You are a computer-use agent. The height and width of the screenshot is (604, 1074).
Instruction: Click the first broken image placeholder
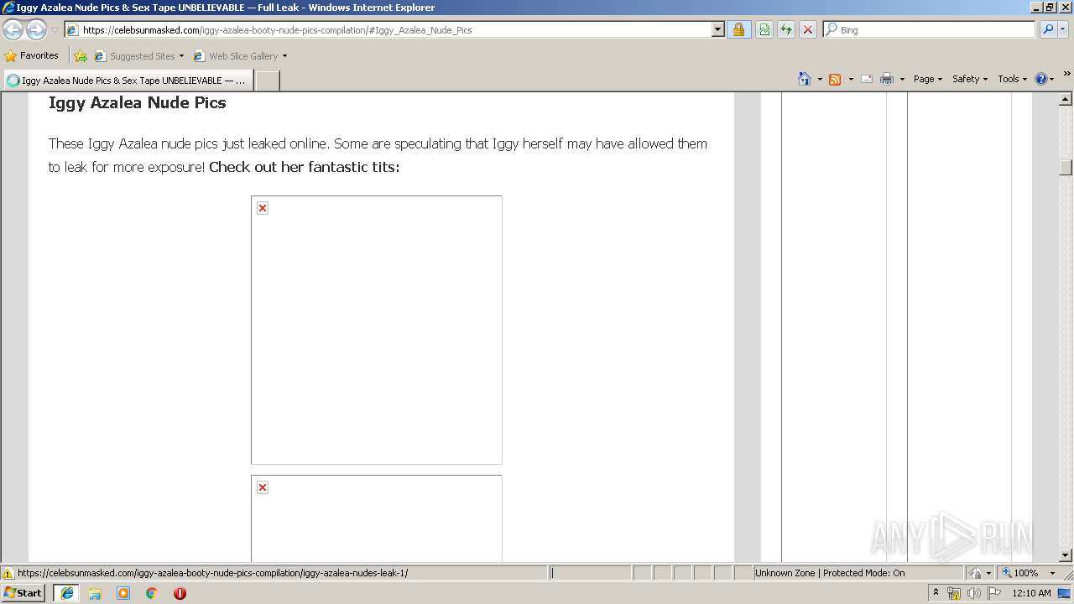(377, 330)
